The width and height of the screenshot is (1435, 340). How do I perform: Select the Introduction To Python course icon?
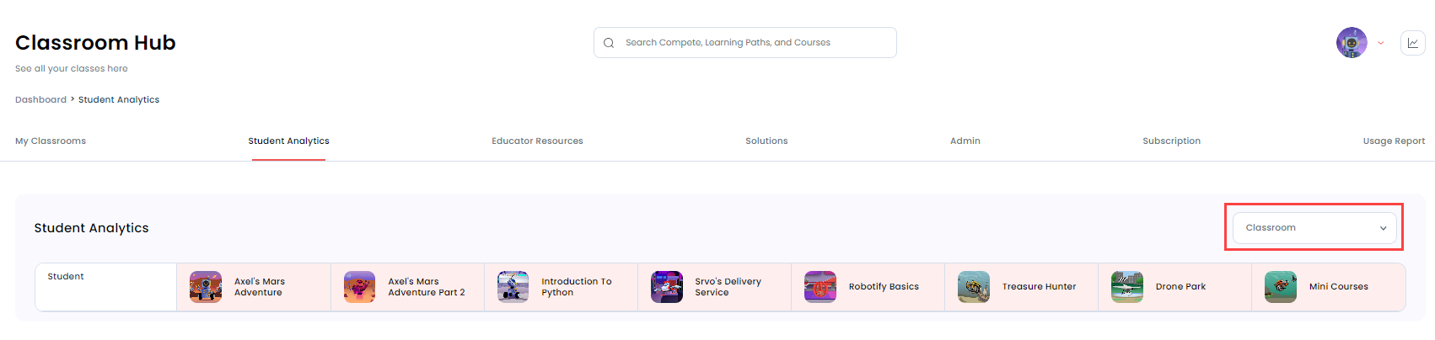[513, 287]
